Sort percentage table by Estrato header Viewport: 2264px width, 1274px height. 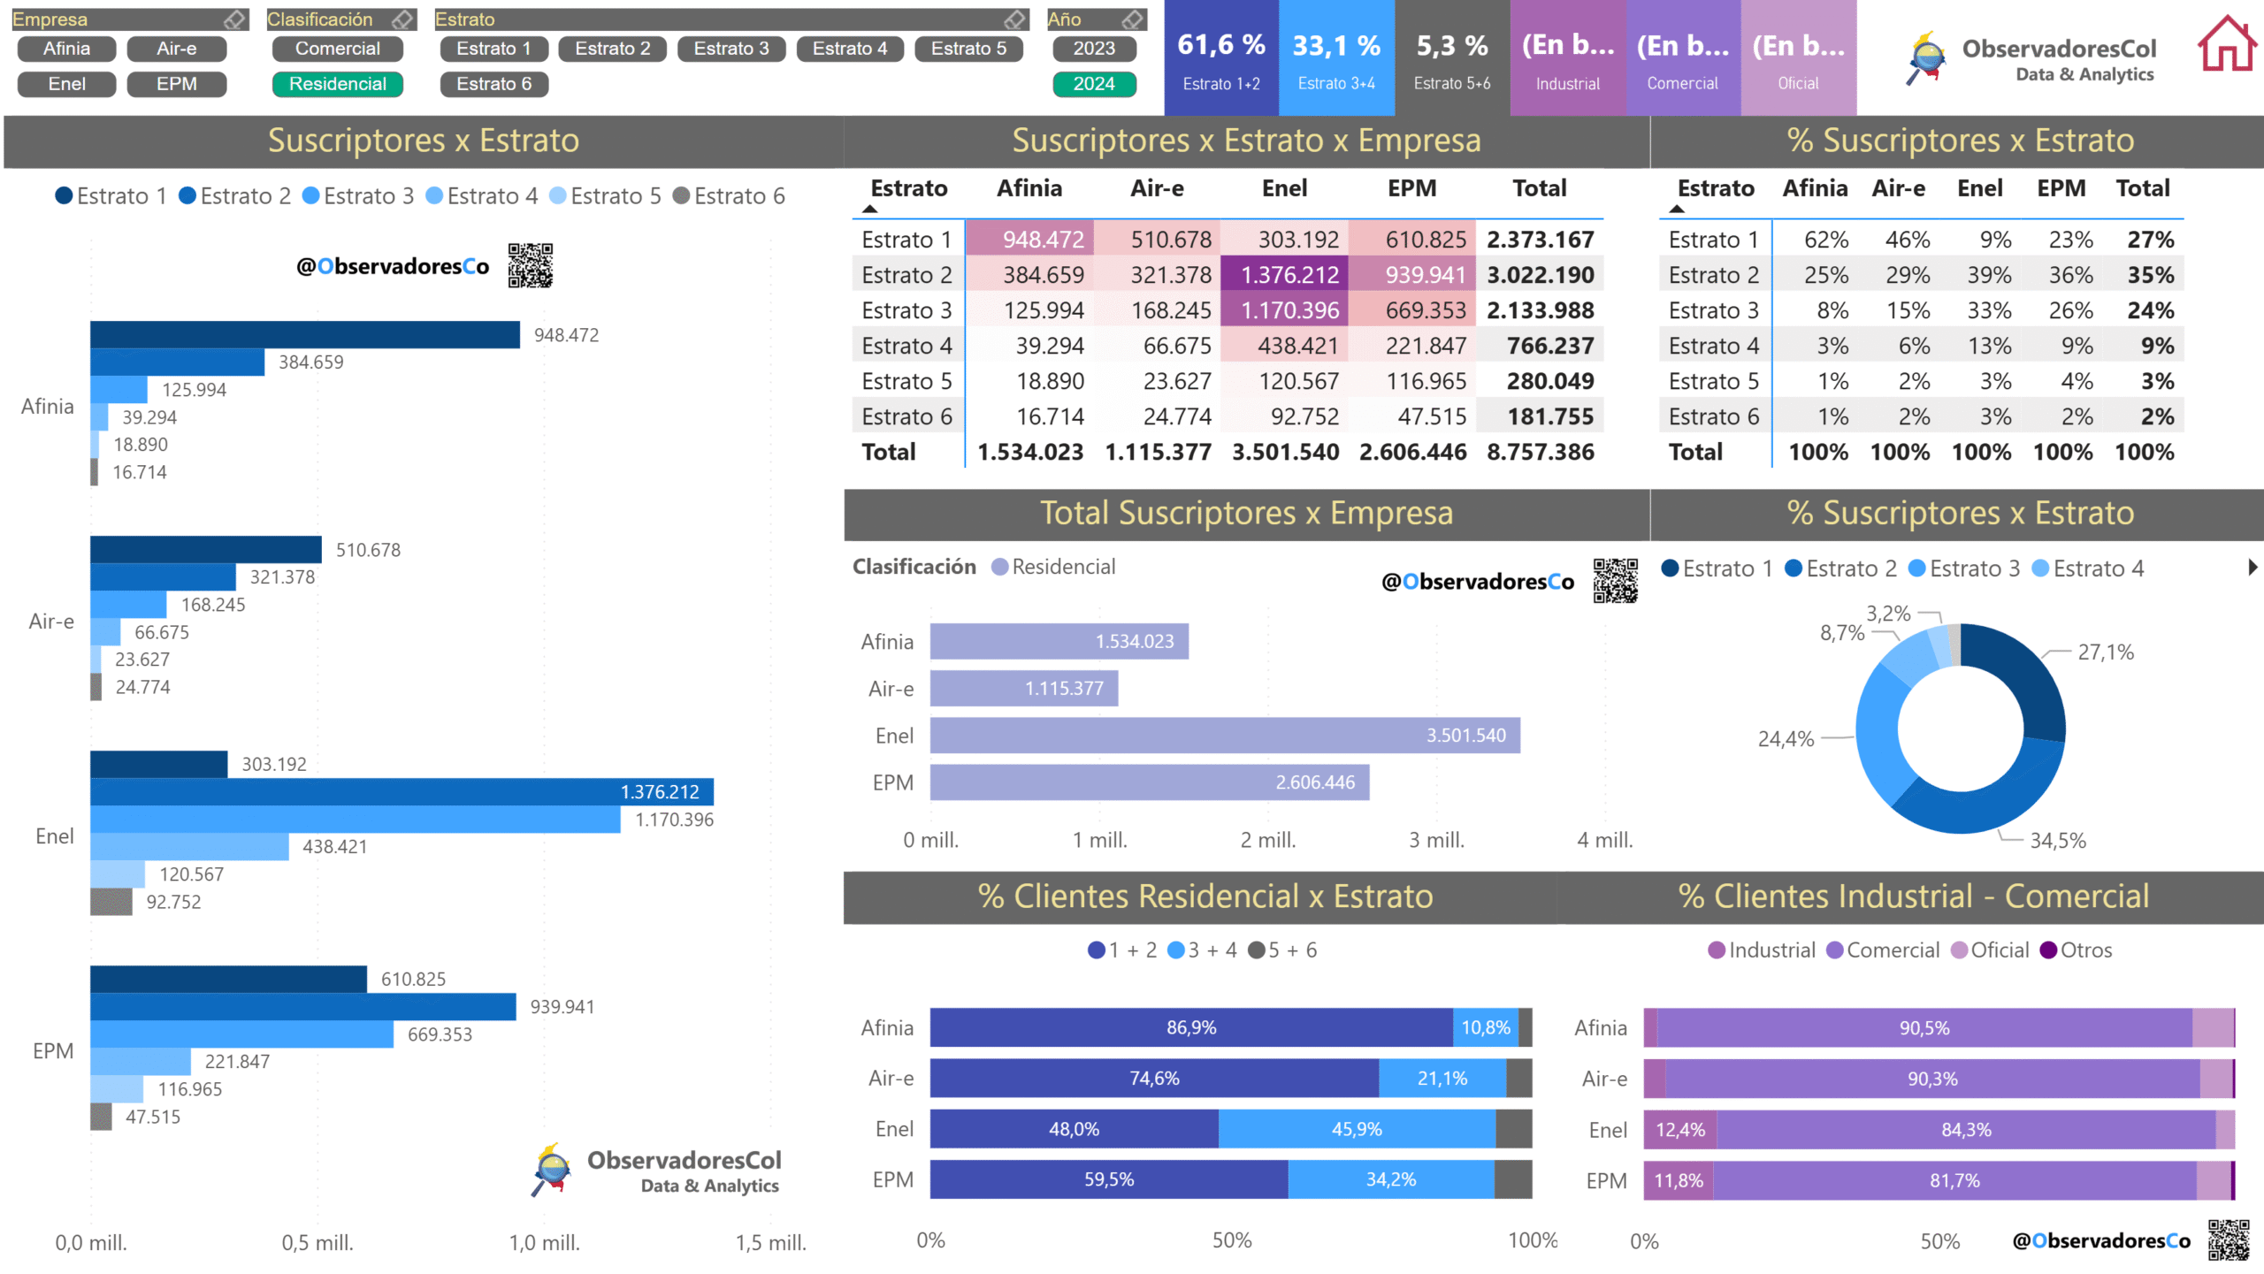coord(1715,188)
